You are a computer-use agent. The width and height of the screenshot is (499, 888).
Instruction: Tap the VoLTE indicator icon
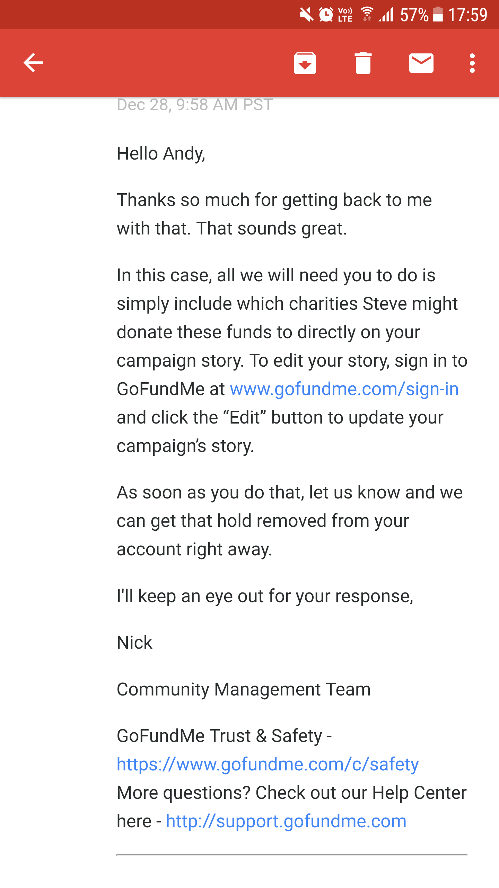point(345,15)
